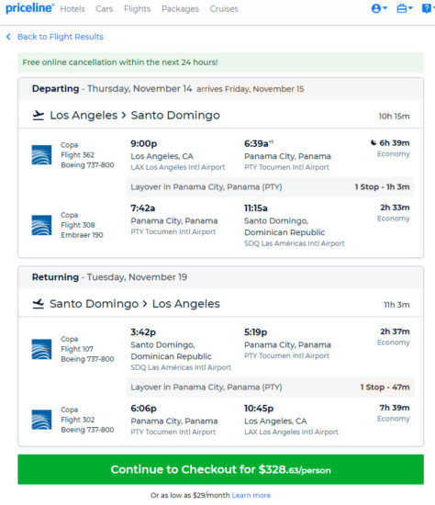This screenshot has height=505, width=435.
Task: Go back to Flight Results
Action: 61,37
